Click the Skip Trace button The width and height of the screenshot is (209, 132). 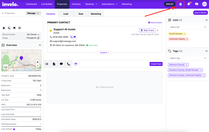pos(147,30)
